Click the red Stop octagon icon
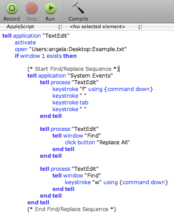Viewport: 174px width, 216px height. tap(32, 8)
